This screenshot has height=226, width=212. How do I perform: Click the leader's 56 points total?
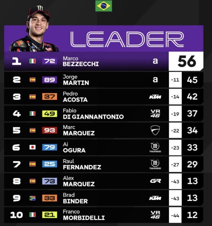tap(186, 61)
